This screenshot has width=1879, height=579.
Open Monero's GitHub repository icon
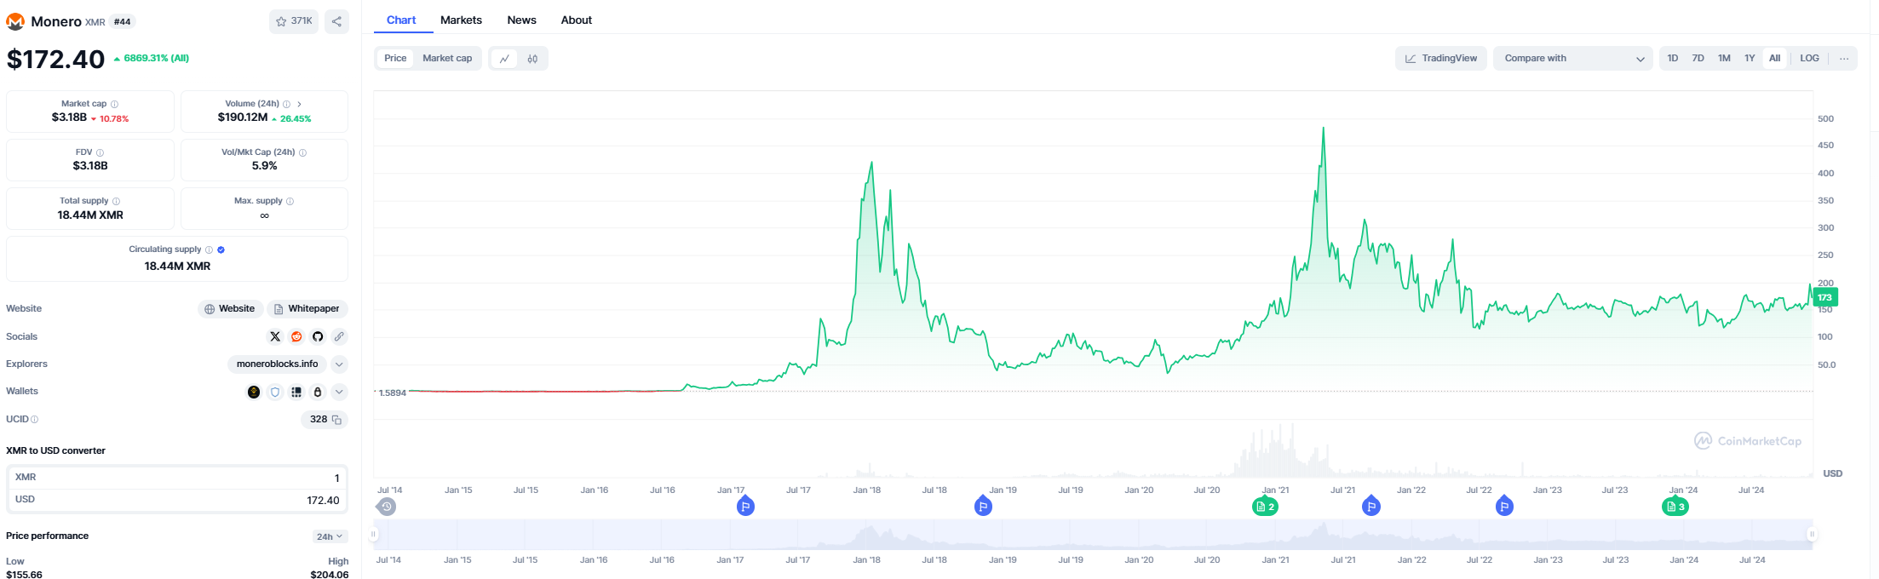pyautogui.click(x=318, y=336)
